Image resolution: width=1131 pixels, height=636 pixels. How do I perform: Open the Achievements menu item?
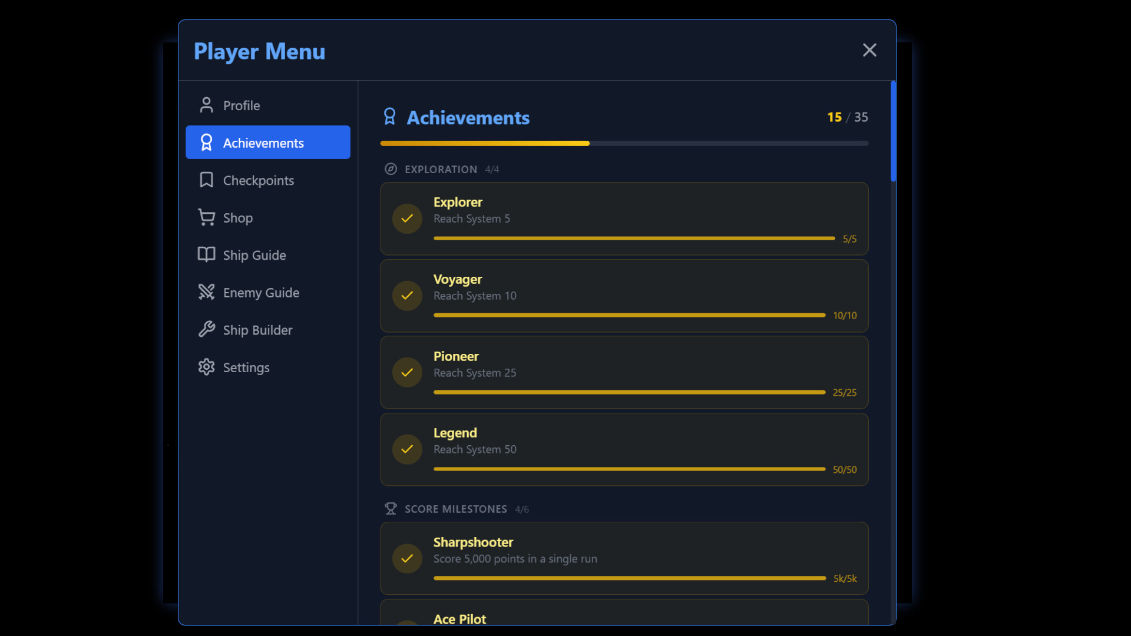[268, 143]
